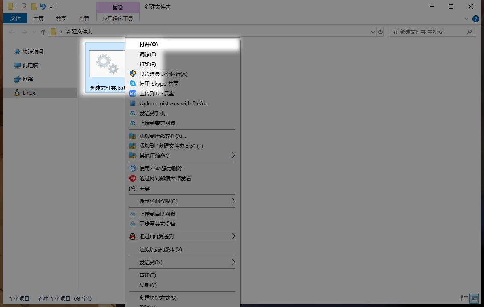Click the Skype share icon in context menu

pyautogui.click(x=133, y=84)
